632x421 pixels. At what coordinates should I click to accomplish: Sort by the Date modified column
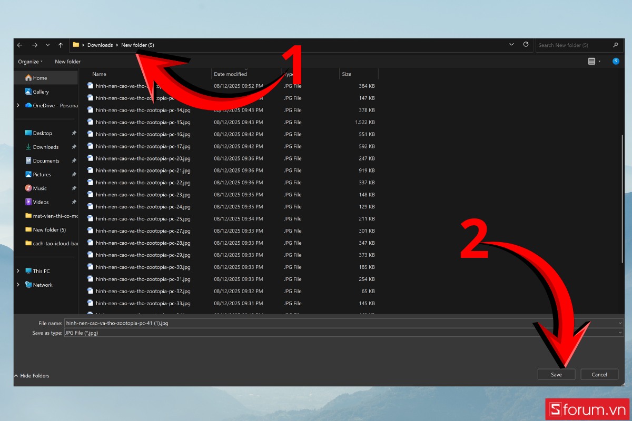(230, 74)
